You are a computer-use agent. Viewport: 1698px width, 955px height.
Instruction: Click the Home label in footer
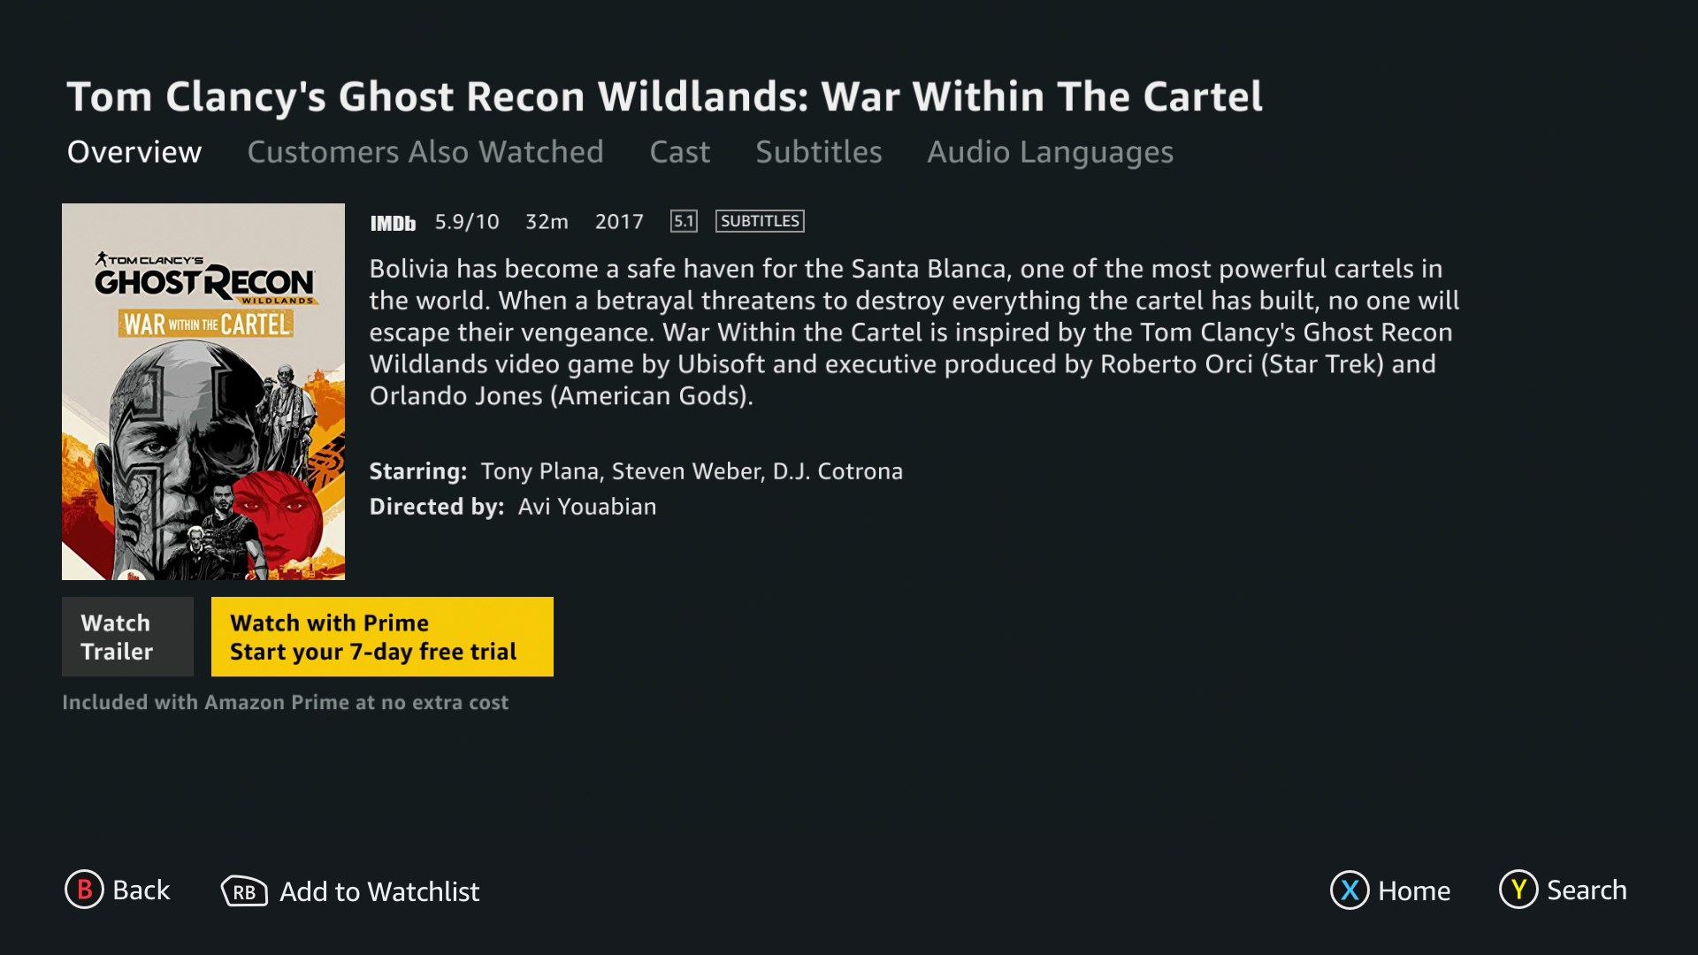(x=1413, y=890)
